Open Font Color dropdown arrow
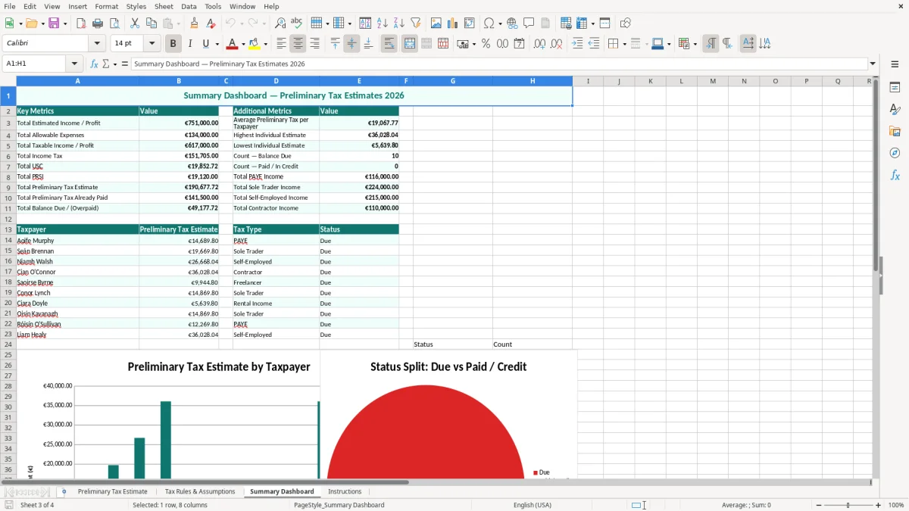Screen dimensions: 909x511 pyautogui.click(x=244, y=44)
